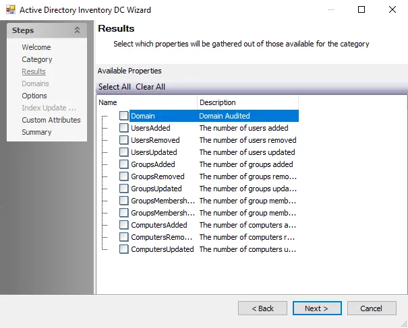Select the UsersRemoved property name
The width and height of the screenshot is (408, 328).
[155, 140]
